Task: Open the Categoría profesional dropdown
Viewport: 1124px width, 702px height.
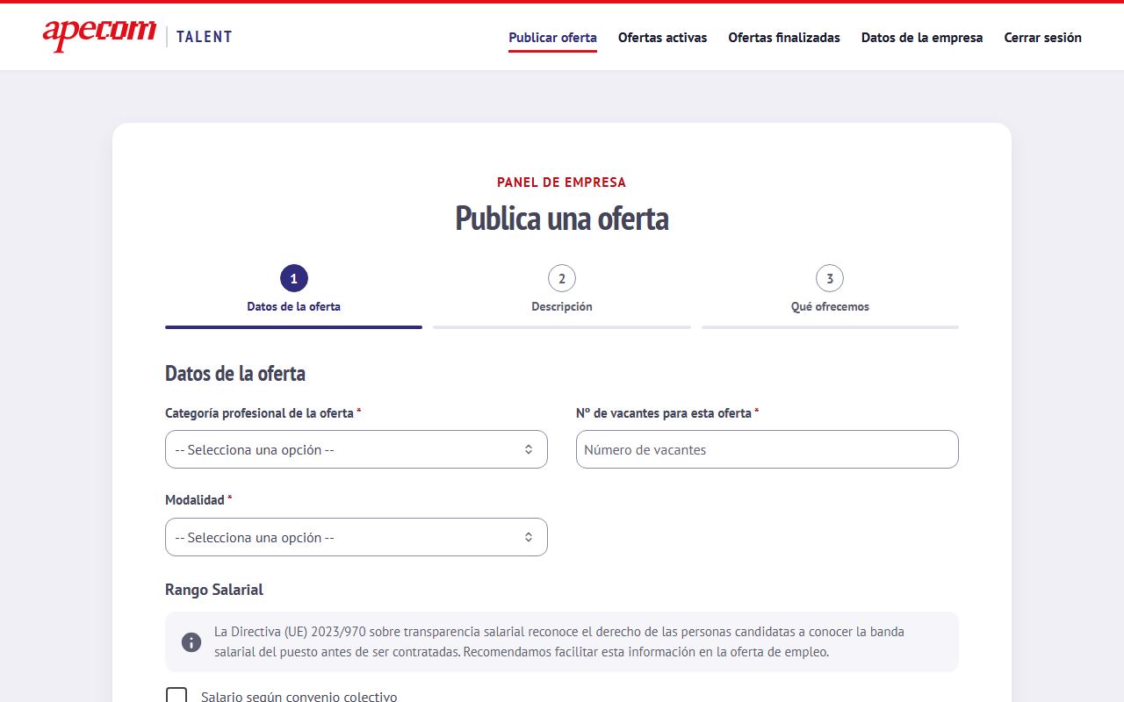Action: pos(357,449)
